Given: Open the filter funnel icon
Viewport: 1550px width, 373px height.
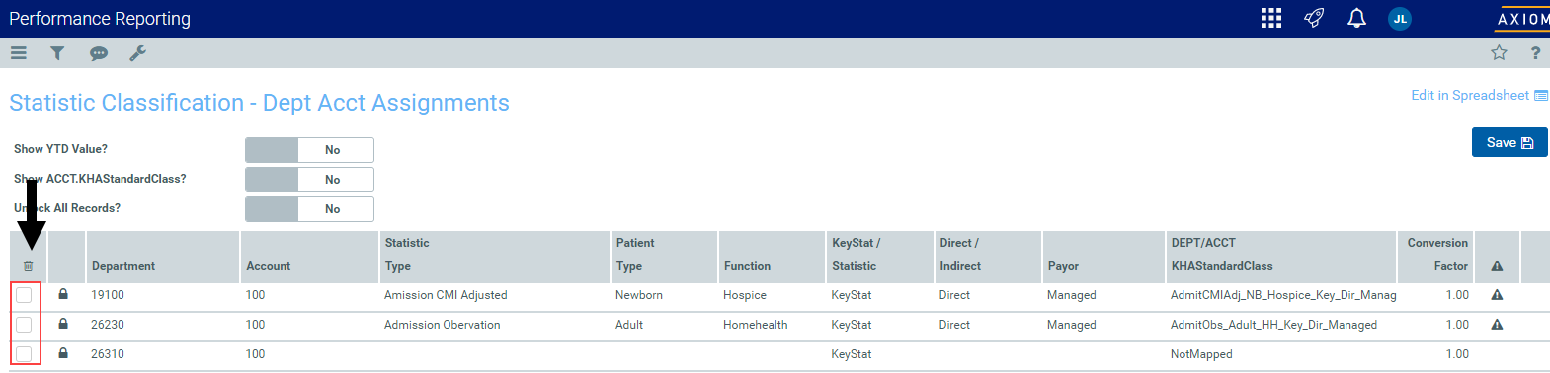Looking at the screenshot, I should 57,53.
